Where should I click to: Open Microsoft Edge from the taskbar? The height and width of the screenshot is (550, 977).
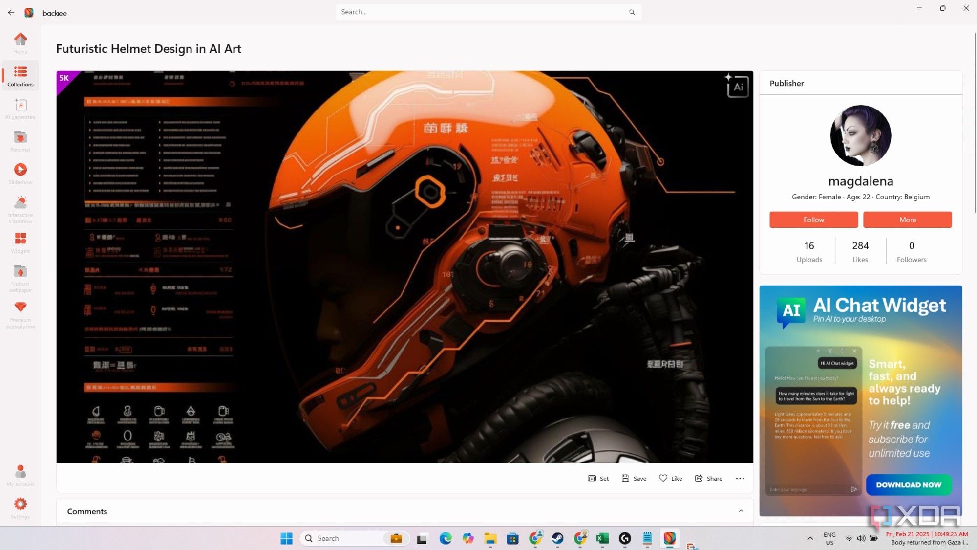point(445,538)
